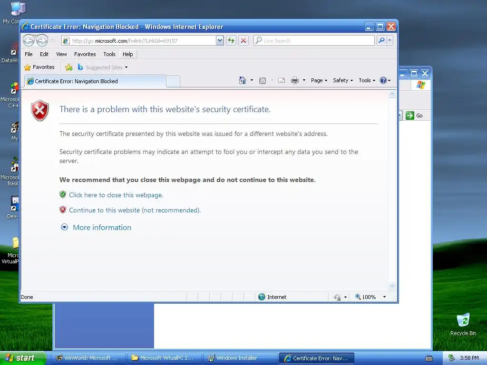
Task: Expand the Home button dropdown arrow
Action: [x=252, y=80]
